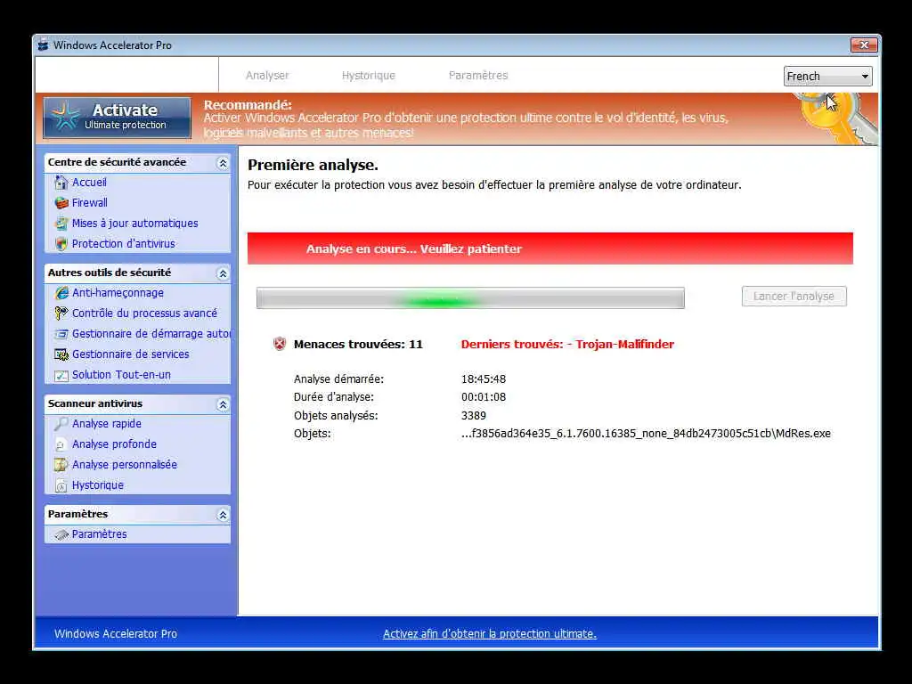
Task: Click the Mises à jour automatiques icon
Action: pyautogui.click(x=61, y=224)
